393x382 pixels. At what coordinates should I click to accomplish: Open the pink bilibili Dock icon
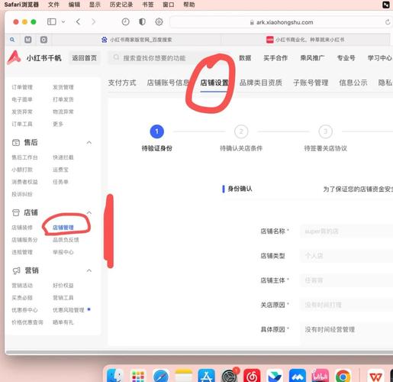[321, 376]
